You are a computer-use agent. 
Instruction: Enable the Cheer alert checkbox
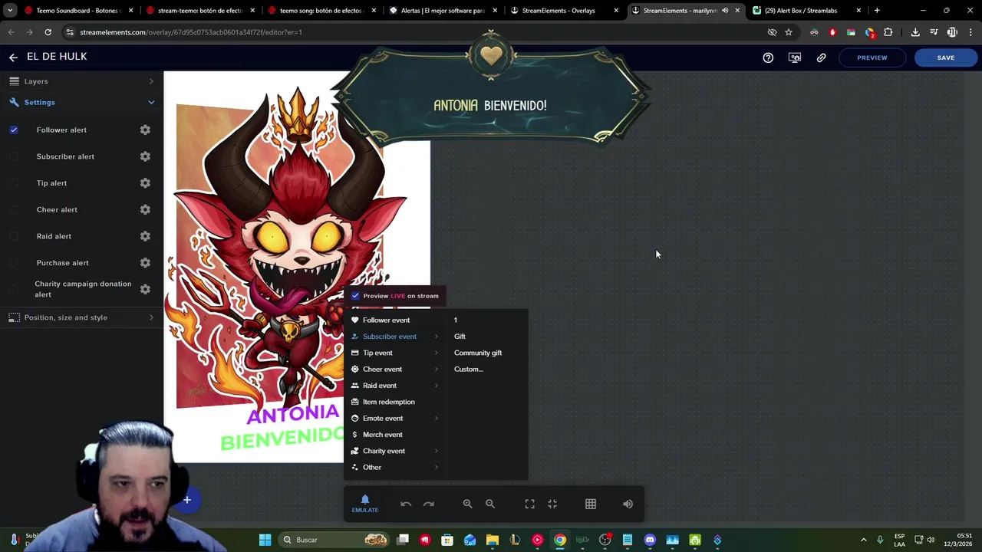[x=14, y=209]
